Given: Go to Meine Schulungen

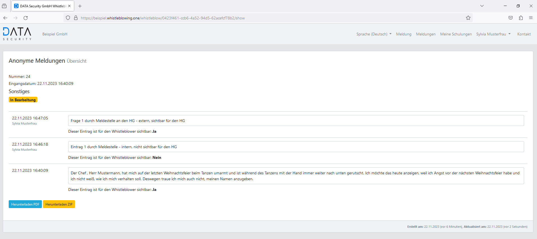Looking at the screenshot, I should tap(456, 34).
